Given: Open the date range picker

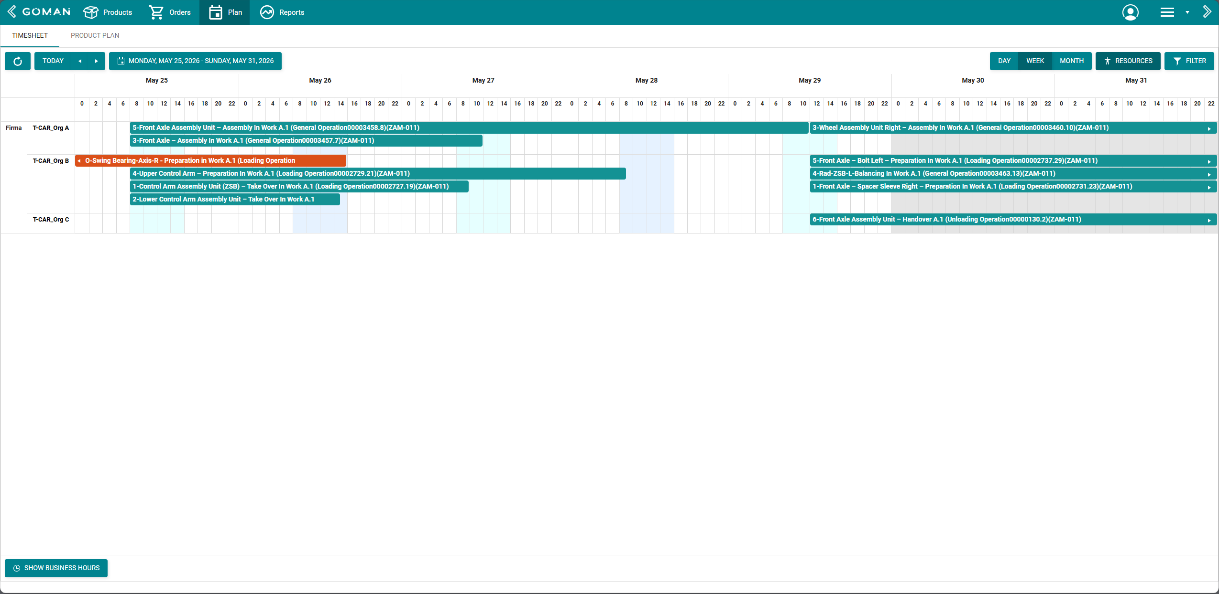Looking at the screenshot, I should pos(195,61).
